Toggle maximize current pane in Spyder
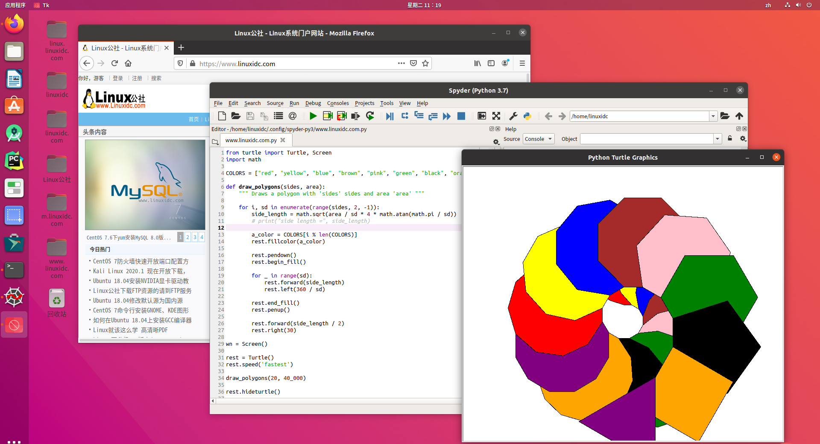Image resolution: width=820 pixels, height=444 pixels. (x=482, y=116)
